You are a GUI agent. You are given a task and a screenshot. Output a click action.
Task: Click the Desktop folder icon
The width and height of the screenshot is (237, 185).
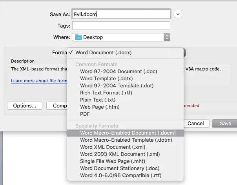78,37
